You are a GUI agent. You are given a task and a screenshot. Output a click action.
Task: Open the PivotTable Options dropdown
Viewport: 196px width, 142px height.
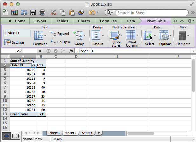pyautogui.click(x=166, y=38)
